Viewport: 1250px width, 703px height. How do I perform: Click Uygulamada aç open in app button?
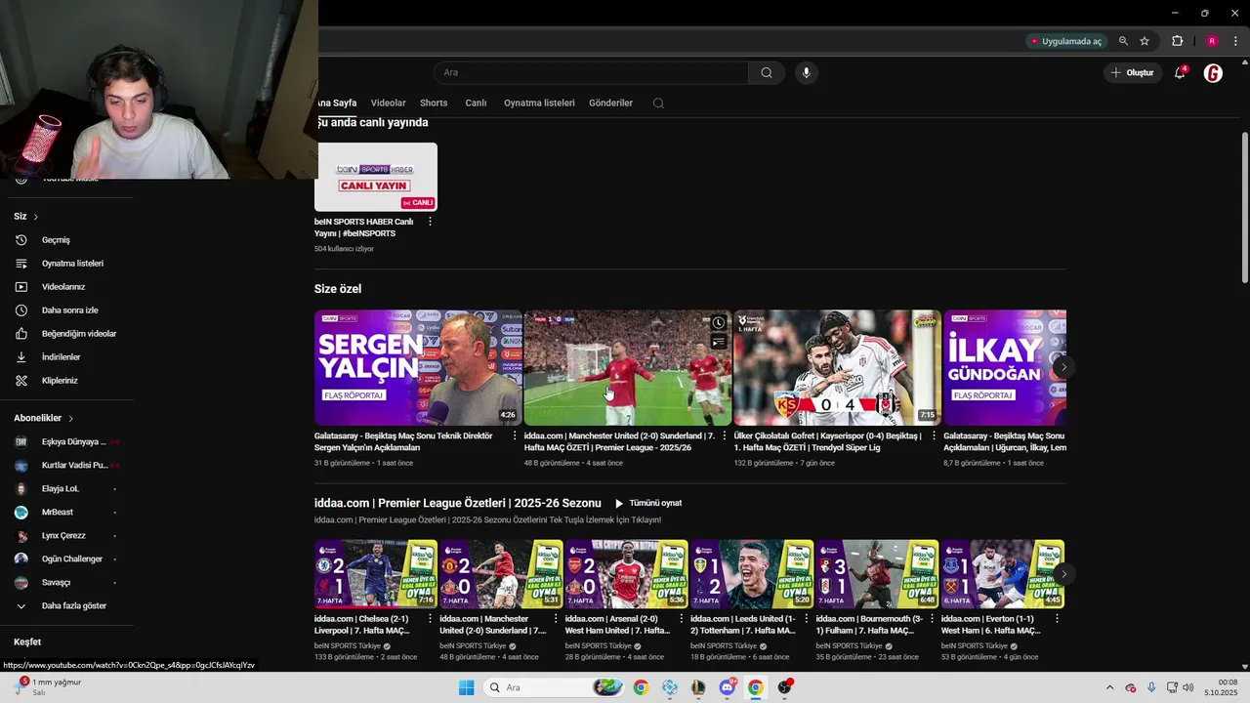tap(1066, 41)
